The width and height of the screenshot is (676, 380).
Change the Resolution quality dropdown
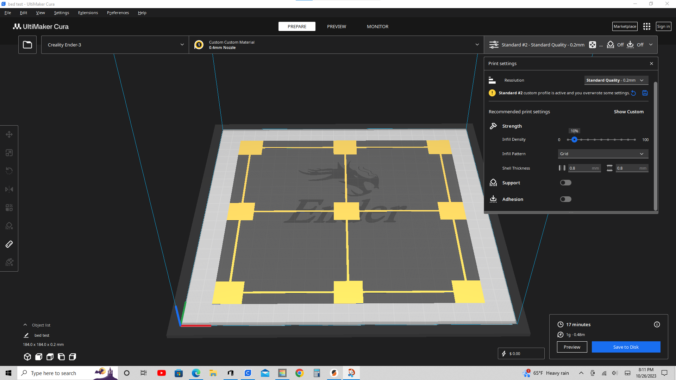[x=616, y=80]
